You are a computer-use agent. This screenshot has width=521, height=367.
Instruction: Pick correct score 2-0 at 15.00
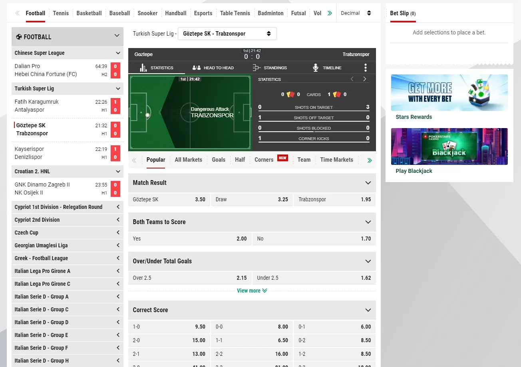click(x=169, y=340)
